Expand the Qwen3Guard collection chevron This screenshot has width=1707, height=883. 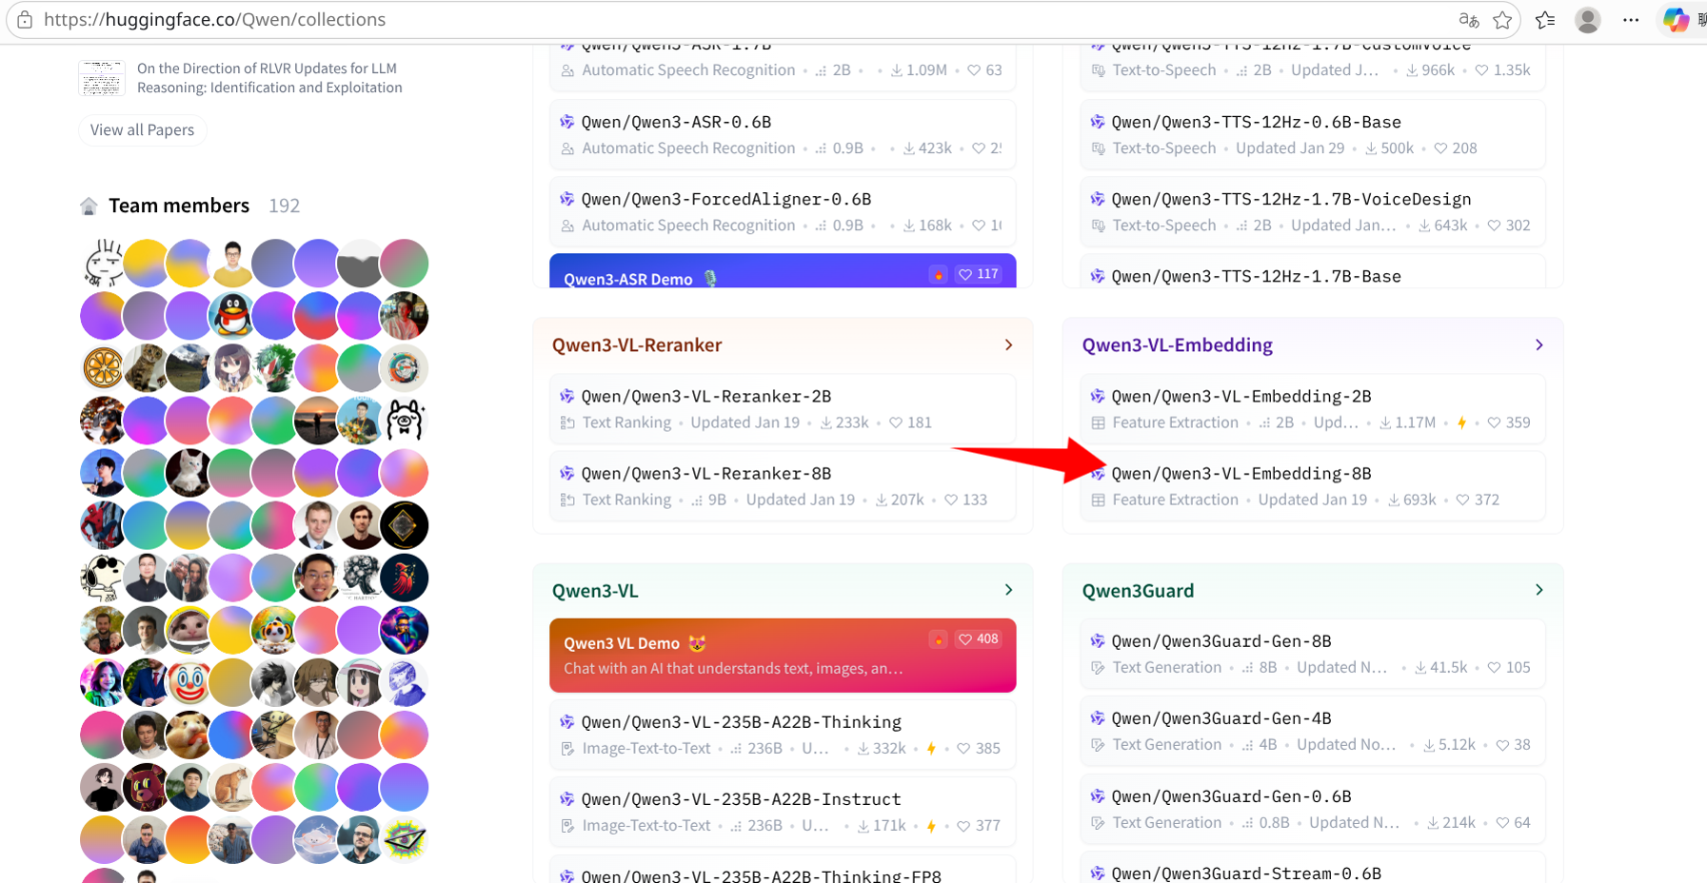click(1539, 590)
